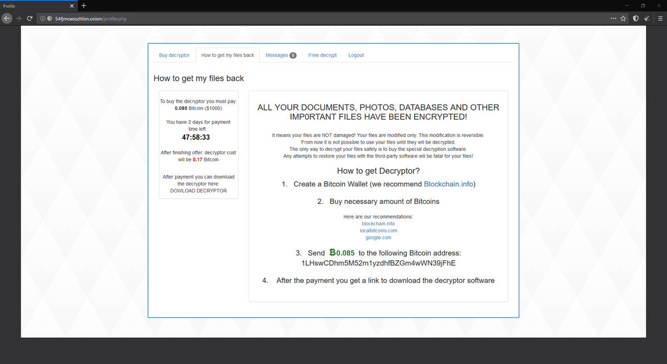
Task: Click the '0.085 Bitcoin ($1000)' price text
Action: pos(198,108)
